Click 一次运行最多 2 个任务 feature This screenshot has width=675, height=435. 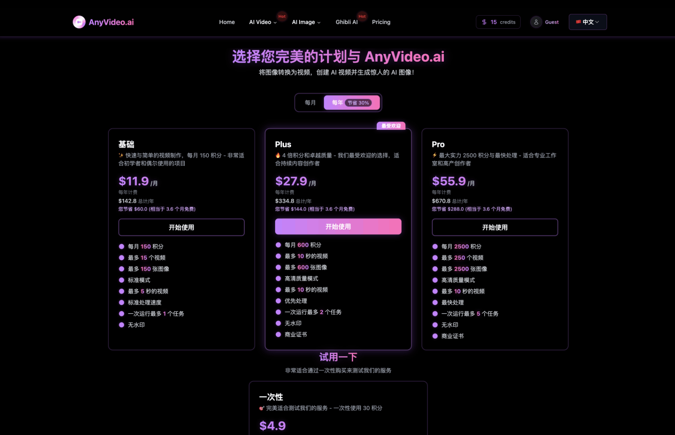coord(313,312)
